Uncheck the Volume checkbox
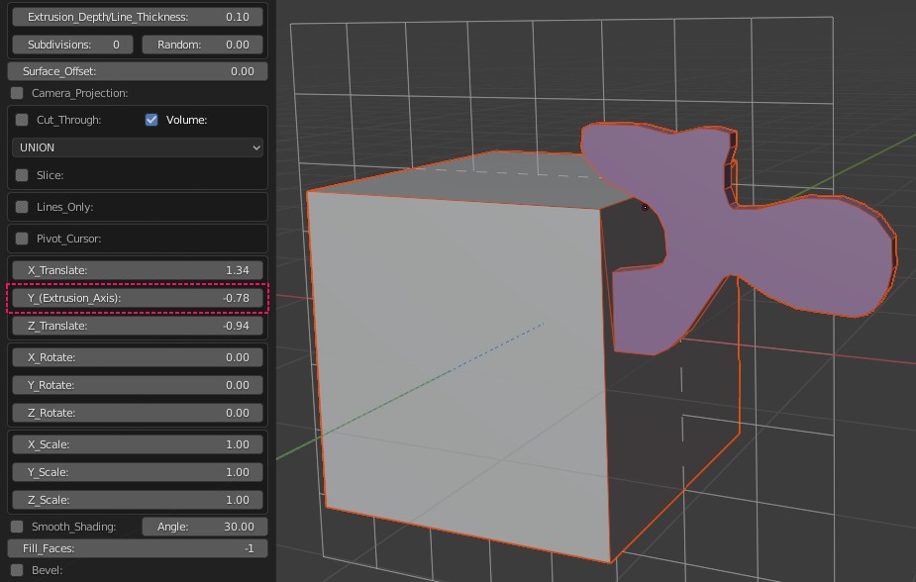This screenshot has height=582, width=916. (152, 120)
